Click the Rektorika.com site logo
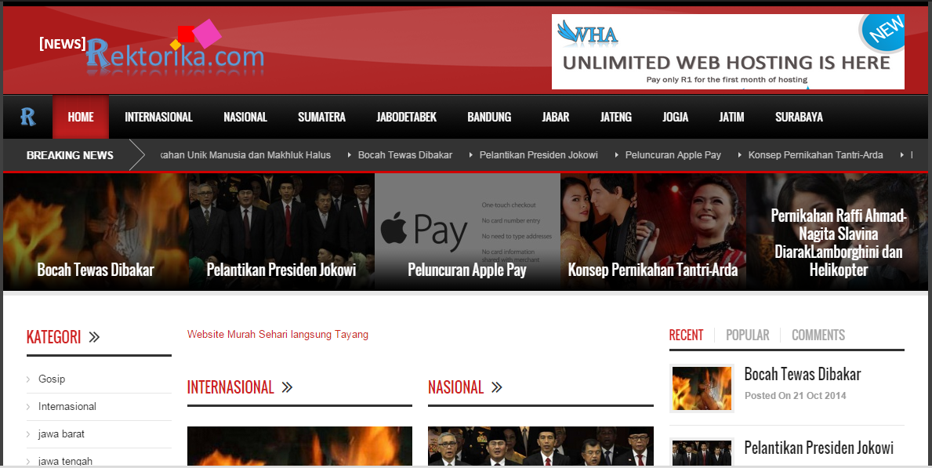 click(174, 53)
